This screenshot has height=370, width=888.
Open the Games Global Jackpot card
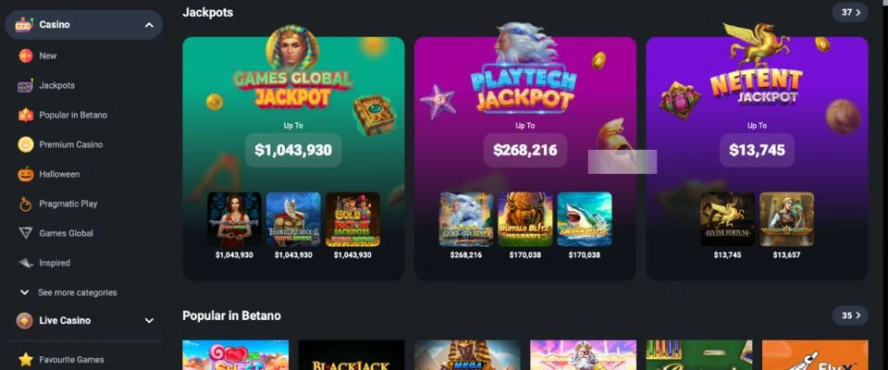[x=293, y=159]
